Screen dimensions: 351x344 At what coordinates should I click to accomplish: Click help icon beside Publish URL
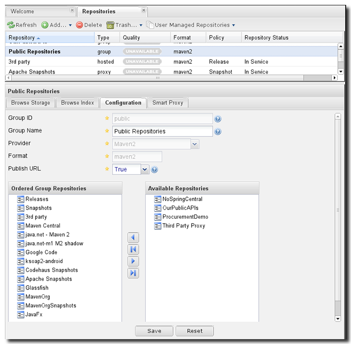pos(155,170)
